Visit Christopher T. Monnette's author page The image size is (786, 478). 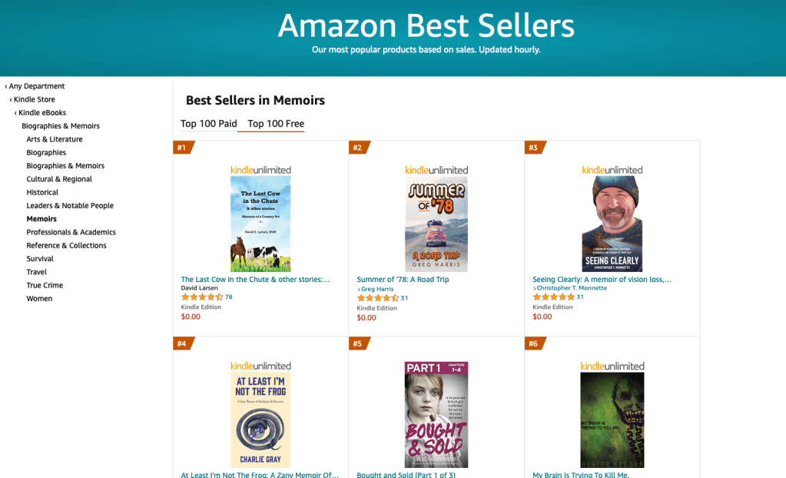tap(571, 288)
